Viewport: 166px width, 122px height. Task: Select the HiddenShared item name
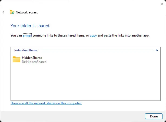tap(32, 58)
